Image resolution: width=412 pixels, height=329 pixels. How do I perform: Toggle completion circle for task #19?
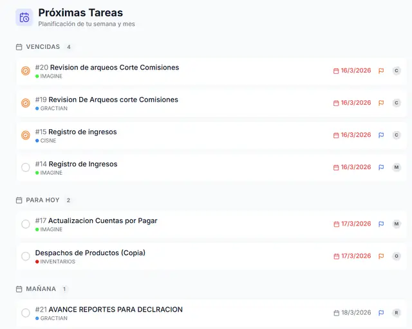26,103
